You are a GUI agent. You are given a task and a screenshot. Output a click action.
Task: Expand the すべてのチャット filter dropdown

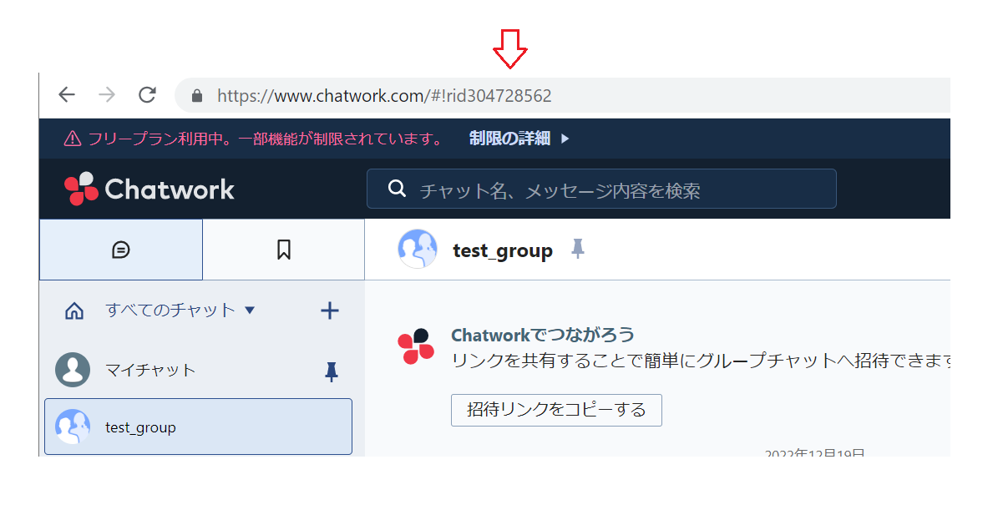click(x=250, y=311)
